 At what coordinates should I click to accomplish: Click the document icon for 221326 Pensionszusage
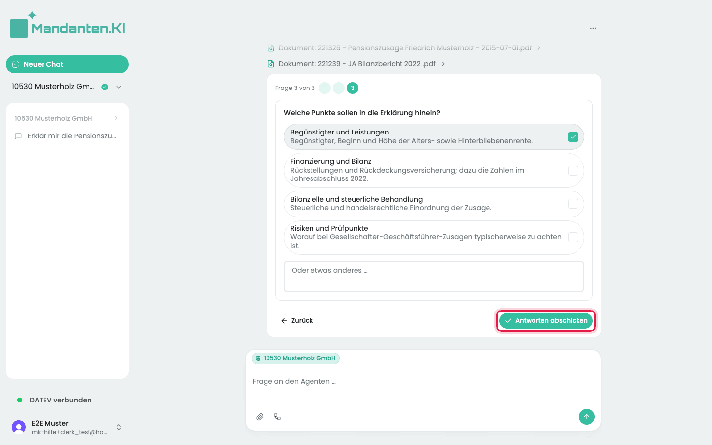pos(271,48)
